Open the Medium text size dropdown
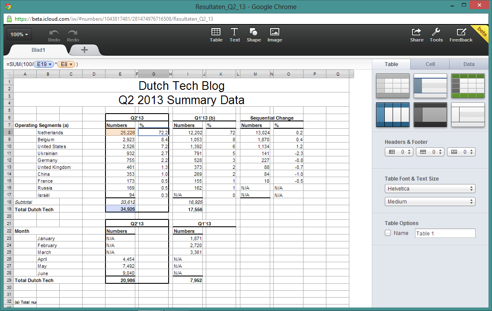492x311 pixels. (x=430, y=202)
